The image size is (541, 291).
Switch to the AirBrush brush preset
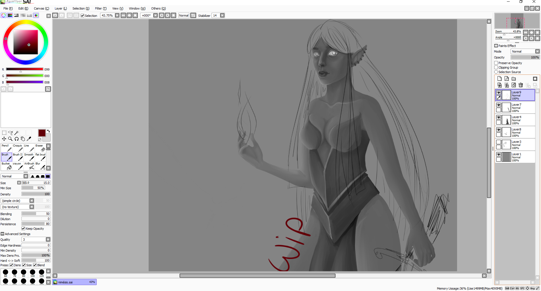[x=29, y=166]
